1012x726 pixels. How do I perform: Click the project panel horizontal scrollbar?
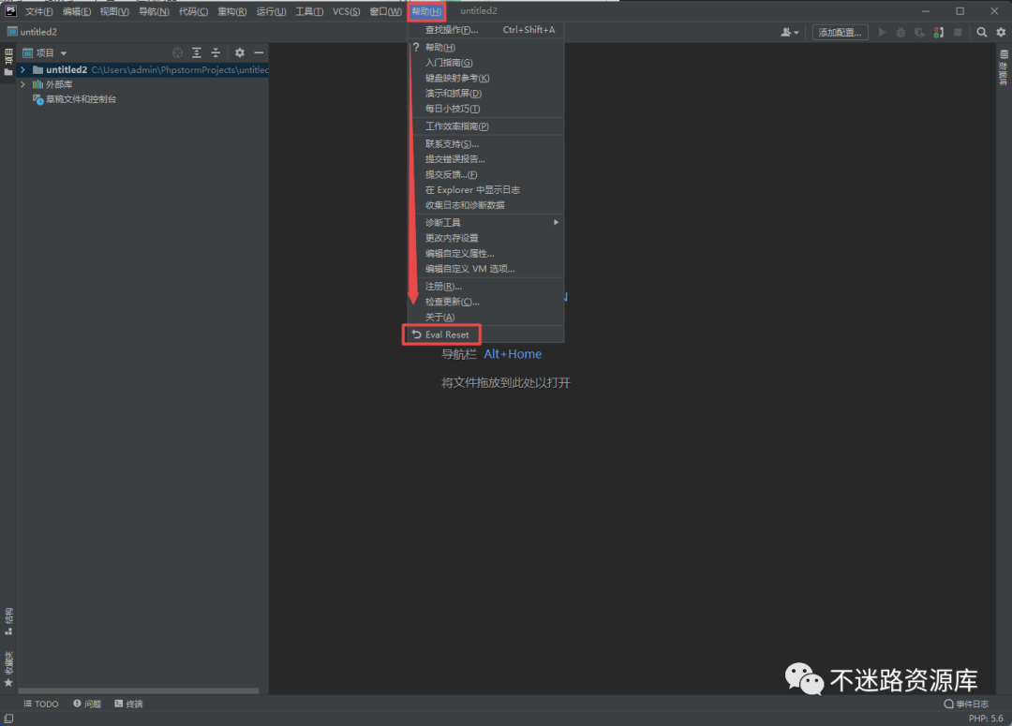point(138,690)
